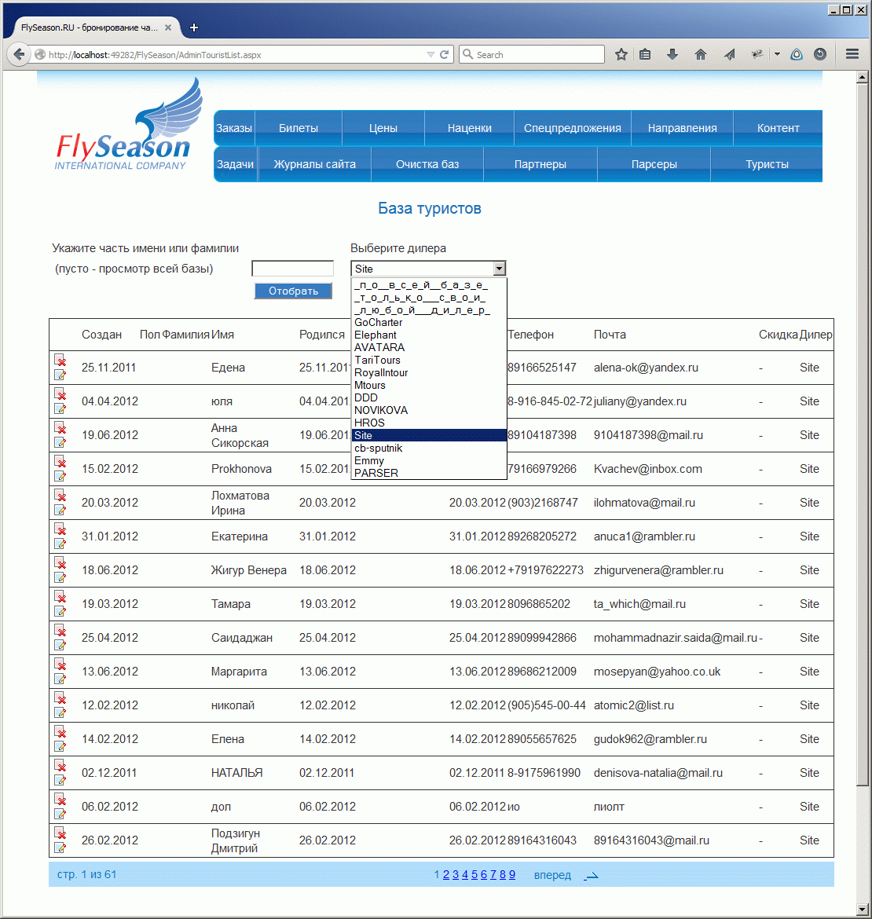Select Emmy dealer option
The image size is (872, 919).
click(428, 460)
